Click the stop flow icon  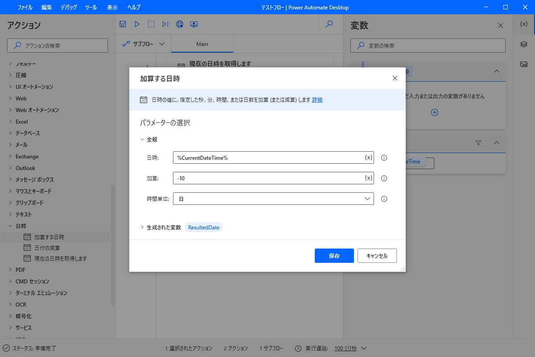tap(151, 24)
